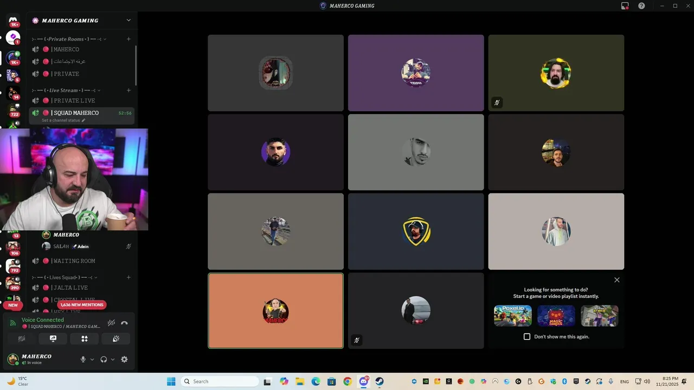The height and width of the screenshot is (390, 694).
Task: Toggle camera on in voice panel
Action: 22,339
